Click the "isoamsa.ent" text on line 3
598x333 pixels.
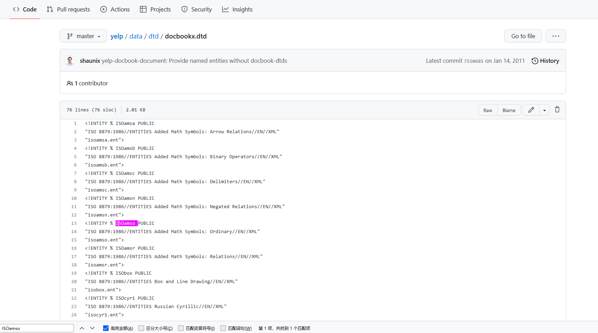click(104, 140)
